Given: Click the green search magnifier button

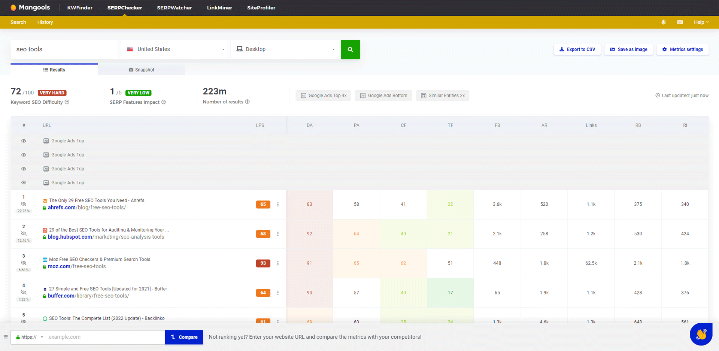Looking at the screenshot, I should pos(350,49).
